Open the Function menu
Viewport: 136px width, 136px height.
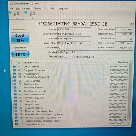[x=27, y=8]
